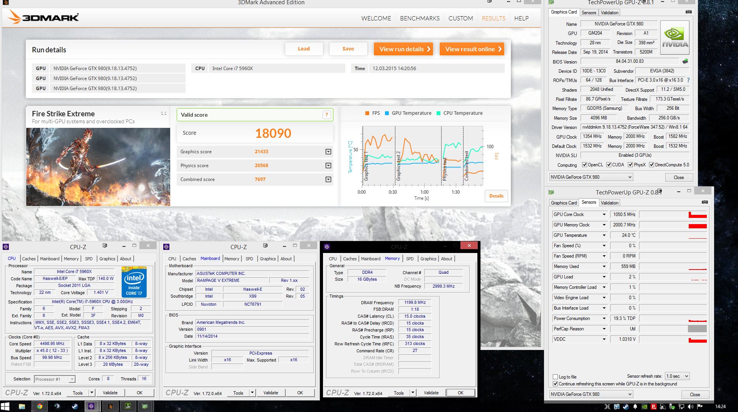
Task: Open the BENCHMARKS tab in 3DMark
Action: point(420,18)
